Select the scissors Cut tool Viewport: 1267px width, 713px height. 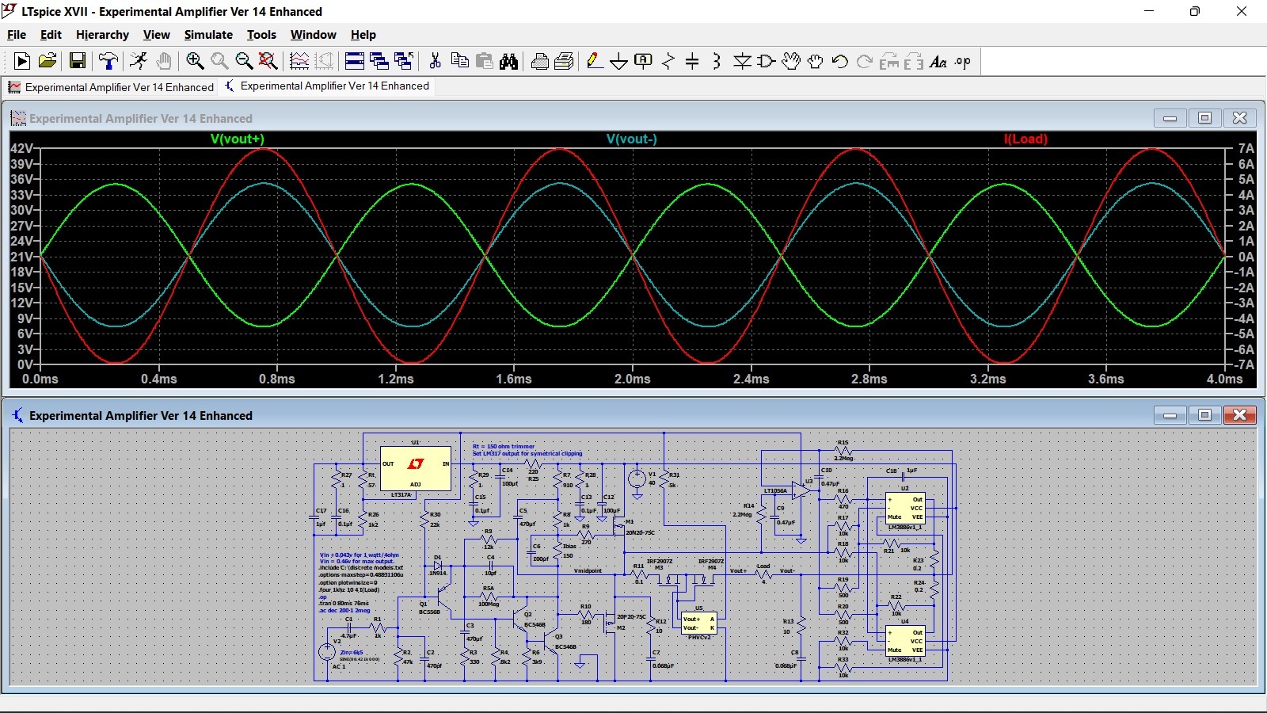coord(435,61)
